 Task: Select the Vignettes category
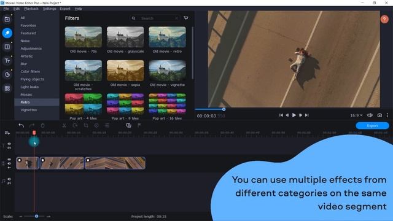coord(29,110)
